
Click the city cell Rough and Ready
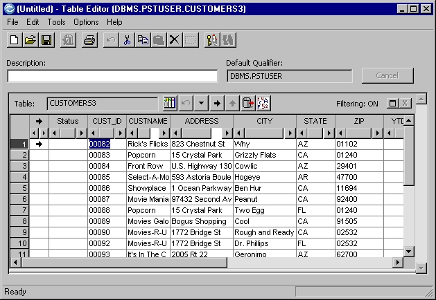(264, 232)
